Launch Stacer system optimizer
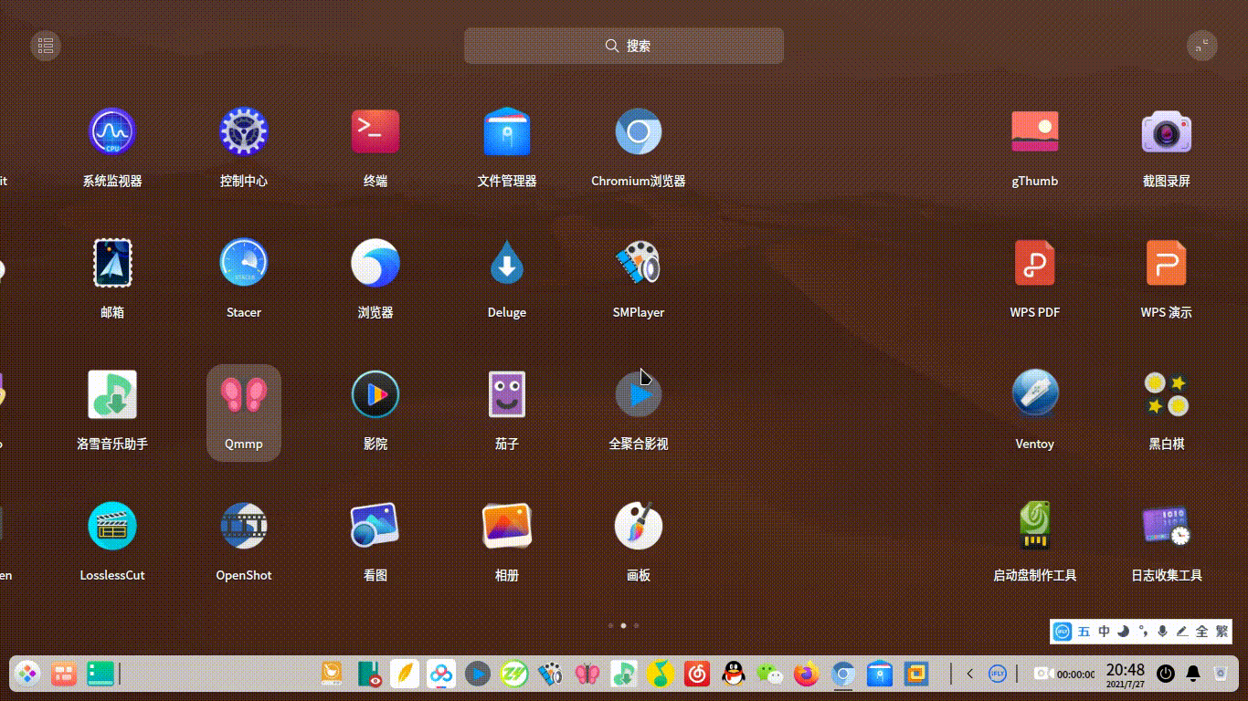Image resolution: width=1248 pixels, height=701 pixels. pos(244,263)
